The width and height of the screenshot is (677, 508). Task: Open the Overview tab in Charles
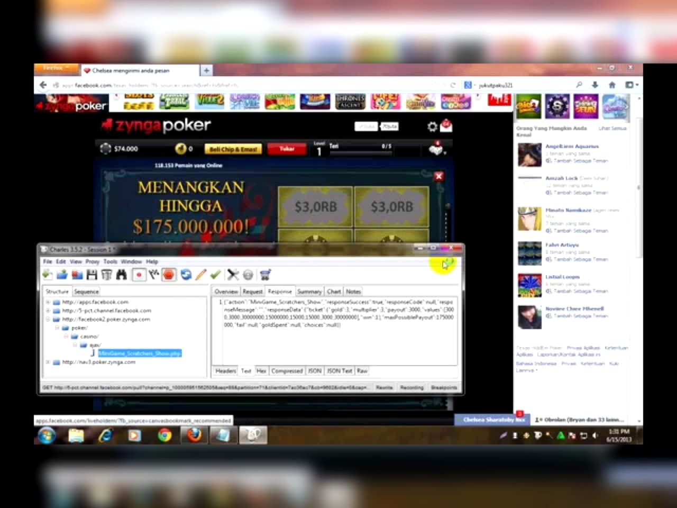click(x=226, y=292)
